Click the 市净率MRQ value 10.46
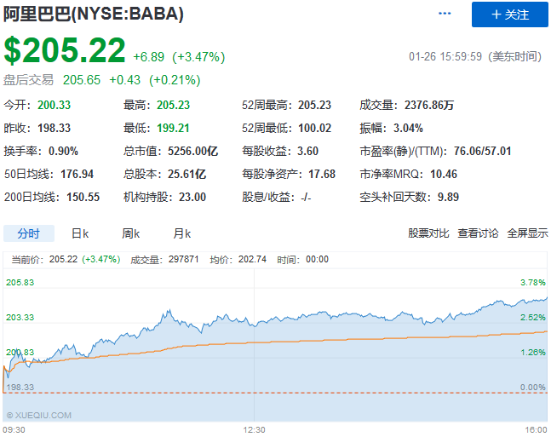The width and height of the screenshot is (551, 437). 444,174
